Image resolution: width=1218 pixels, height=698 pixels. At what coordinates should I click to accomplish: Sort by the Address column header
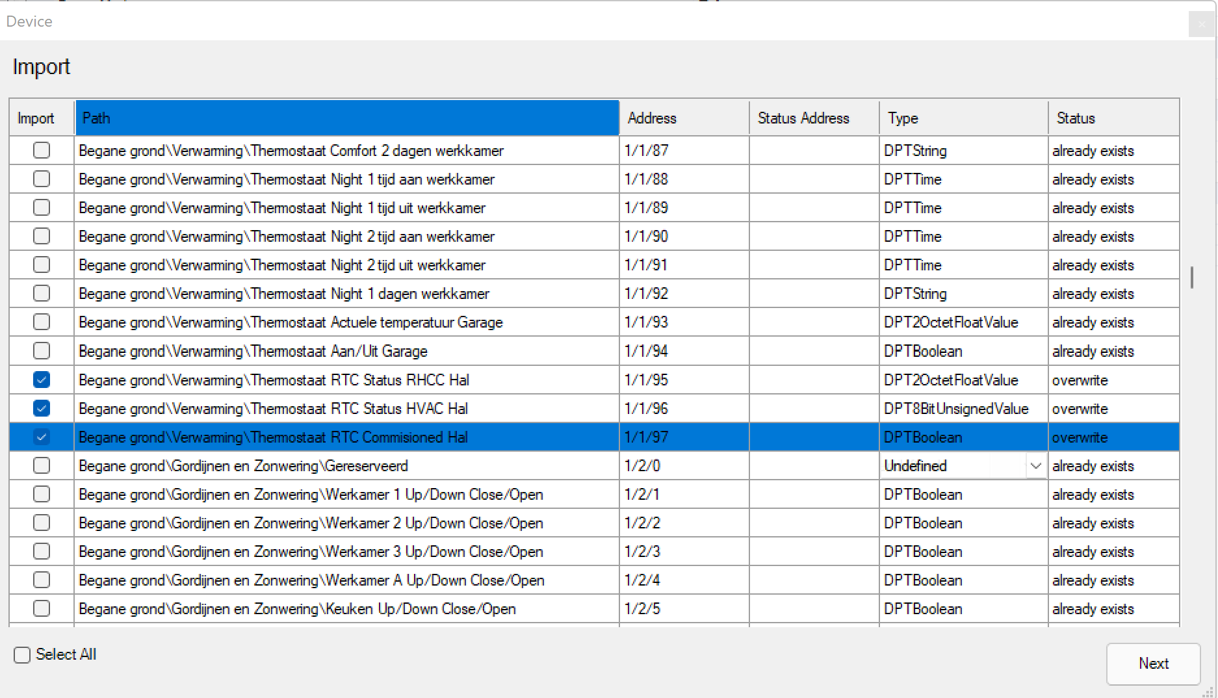684,118
